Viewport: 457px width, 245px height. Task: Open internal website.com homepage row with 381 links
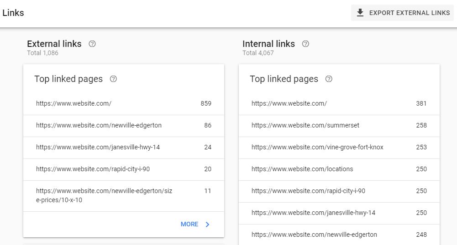[339, 103]
